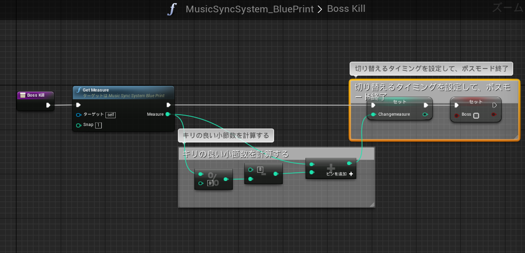The image size is (525, 253).
Task: Click the modulo node value 8 field
Action: pyautogui.click(x=210, y=183)
